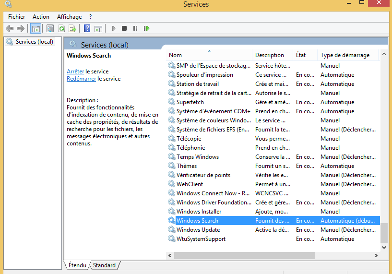Click 'Vous perme...' description cell

pyautogui.click(x=273, y=138)
